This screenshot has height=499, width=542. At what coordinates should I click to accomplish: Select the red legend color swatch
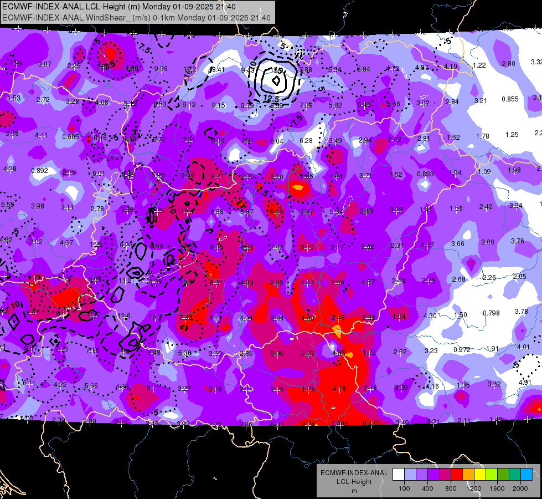coord(457,474)
